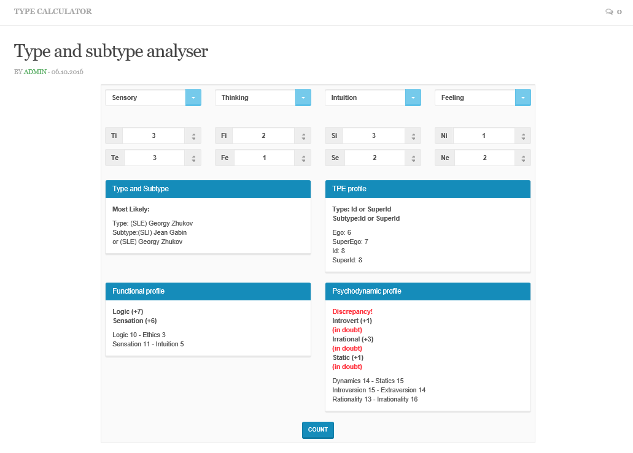Click the Se stepper arrows
633x453 pixels.
(x=413, y=158)
